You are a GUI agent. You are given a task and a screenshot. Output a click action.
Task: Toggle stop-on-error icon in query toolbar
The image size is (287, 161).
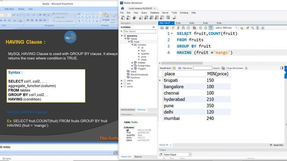pyautogui.click(x=194, y=28)
